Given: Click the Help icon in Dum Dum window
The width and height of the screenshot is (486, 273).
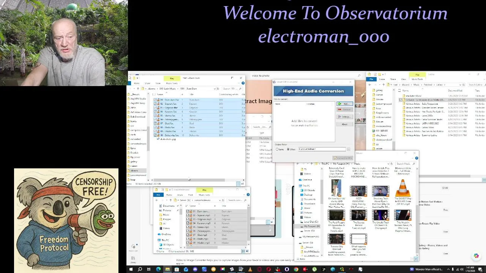Looking at the screenshot, I should tap(243, 83).
